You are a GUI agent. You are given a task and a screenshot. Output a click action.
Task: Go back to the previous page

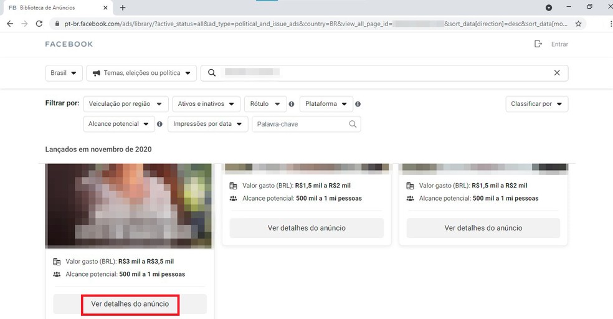(x=10, y=24)
